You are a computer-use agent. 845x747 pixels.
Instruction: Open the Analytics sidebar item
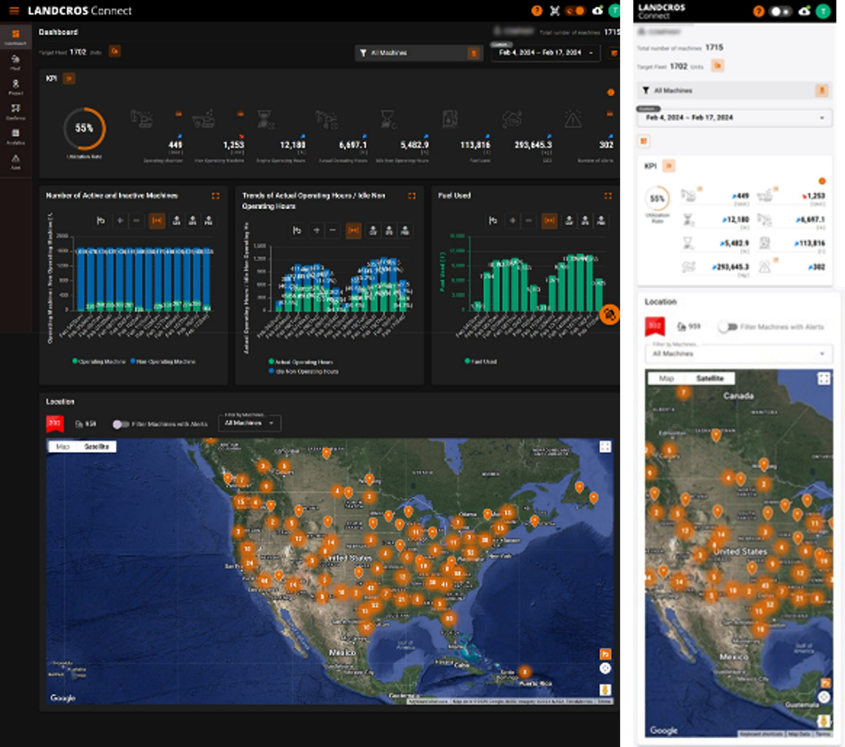[x=15, y=137]
